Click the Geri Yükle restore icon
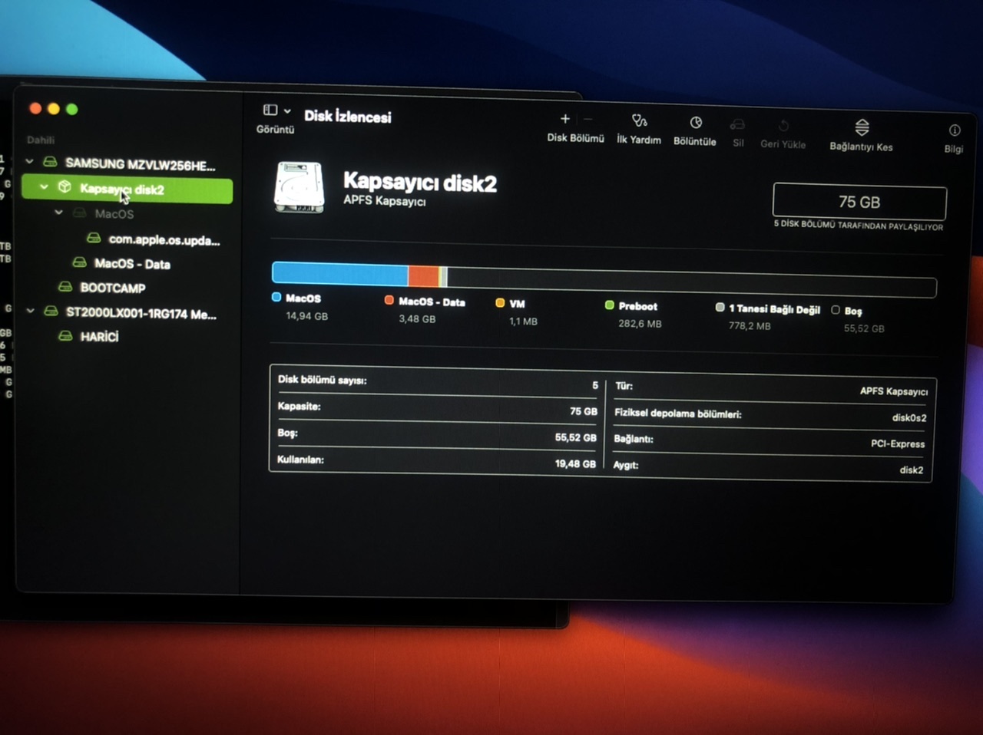983x735 pixels. pos(783,126)
